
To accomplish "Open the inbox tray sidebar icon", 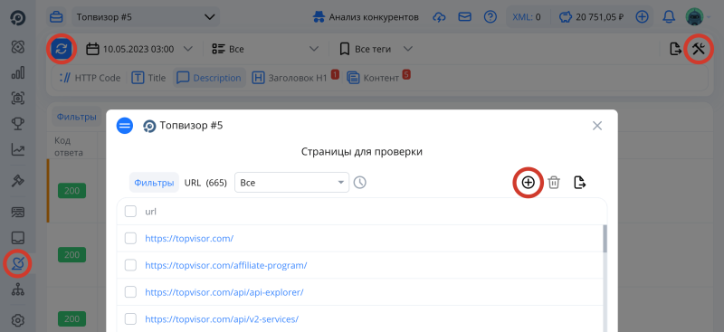I will click(17, 238).
